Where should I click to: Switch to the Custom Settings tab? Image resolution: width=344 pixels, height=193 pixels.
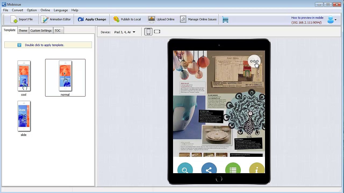pos(41,31)
